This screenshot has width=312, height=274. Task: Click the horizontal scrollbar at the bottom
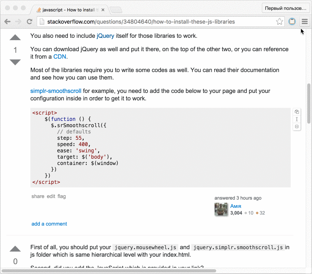click(108, 271)
